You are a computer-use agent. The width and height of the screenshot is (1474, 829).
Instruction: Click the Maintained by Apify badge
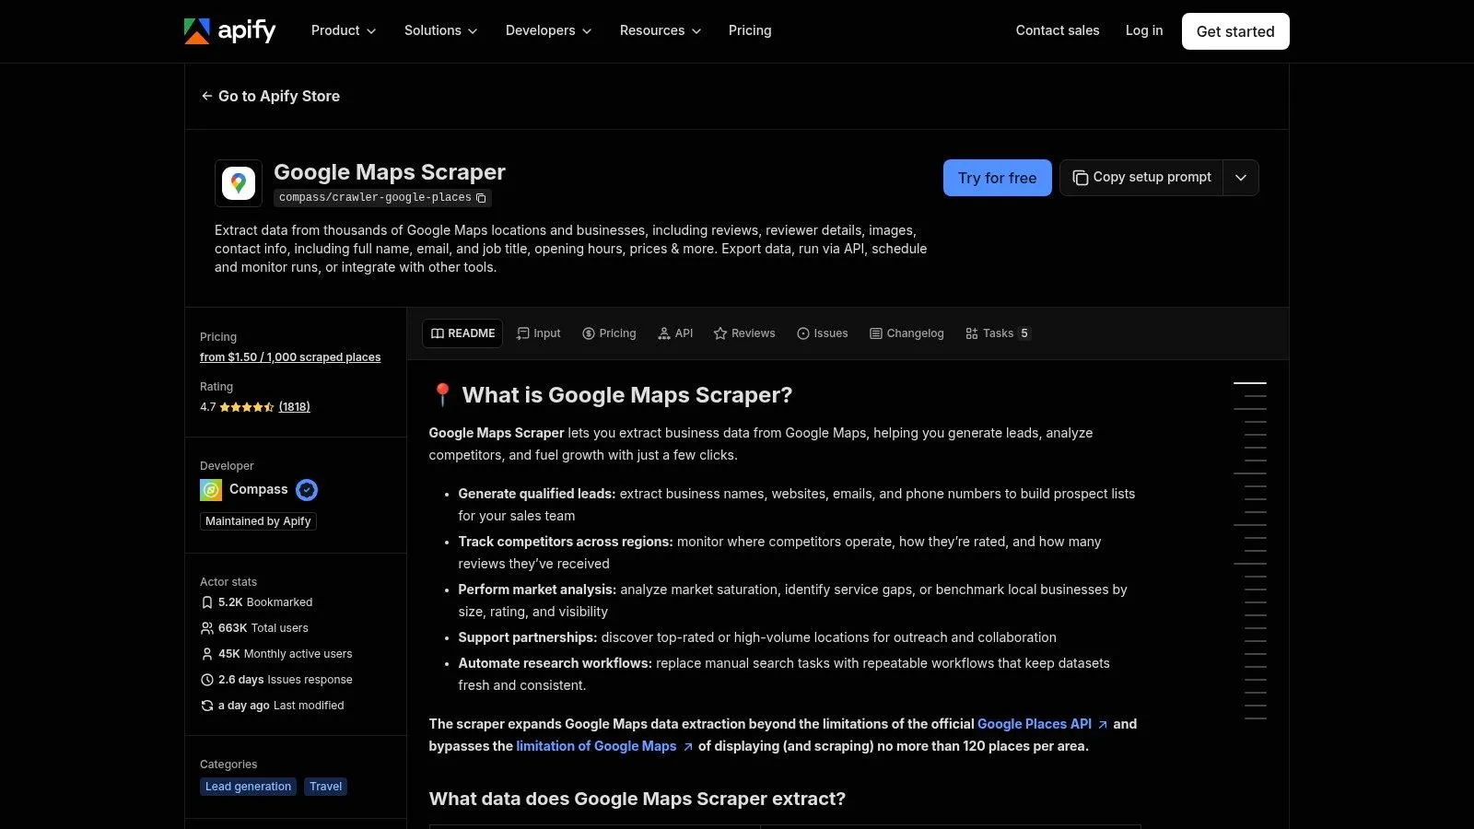[258, 521]
